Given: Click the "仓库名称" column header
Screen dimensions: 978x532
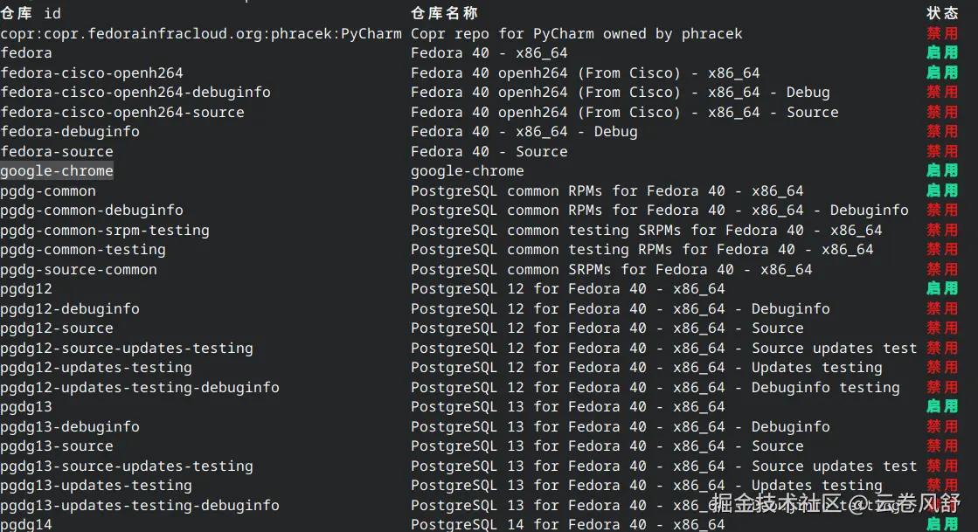Looking at the screenshot, I should tap(444, 13).
